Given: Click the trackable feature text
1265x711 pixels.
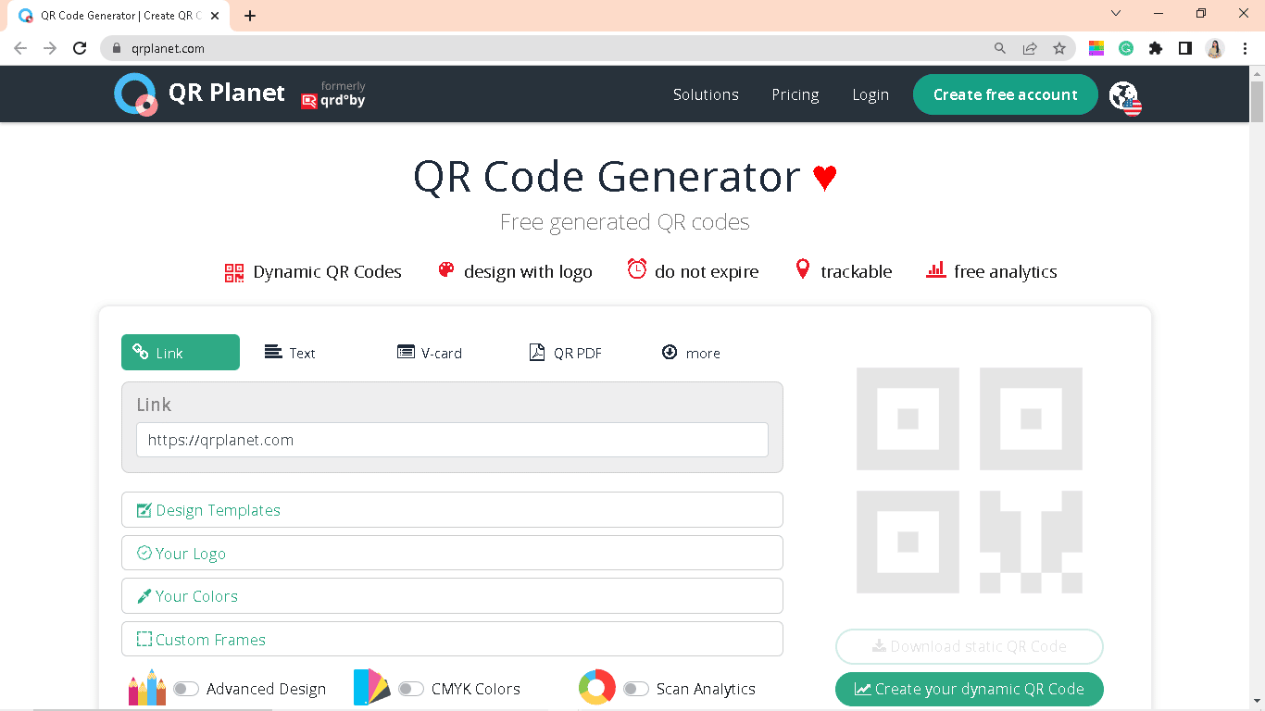Looking at the screenshot, I should tap(857, 271).
